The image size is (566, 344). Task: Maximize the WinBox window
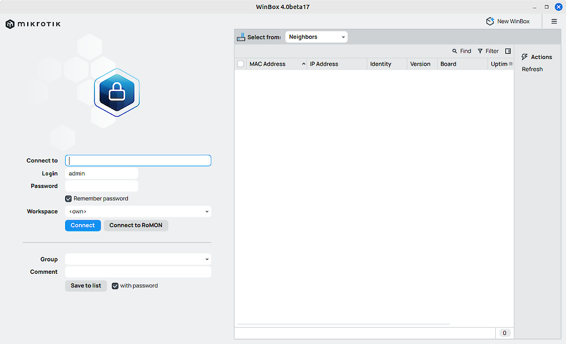point(547,7)
